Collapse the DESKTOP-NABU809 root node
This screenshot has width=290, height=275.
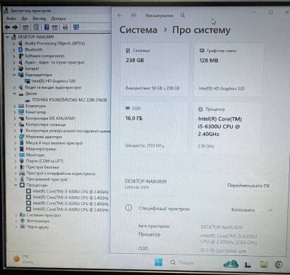click(x=8, y=37)
